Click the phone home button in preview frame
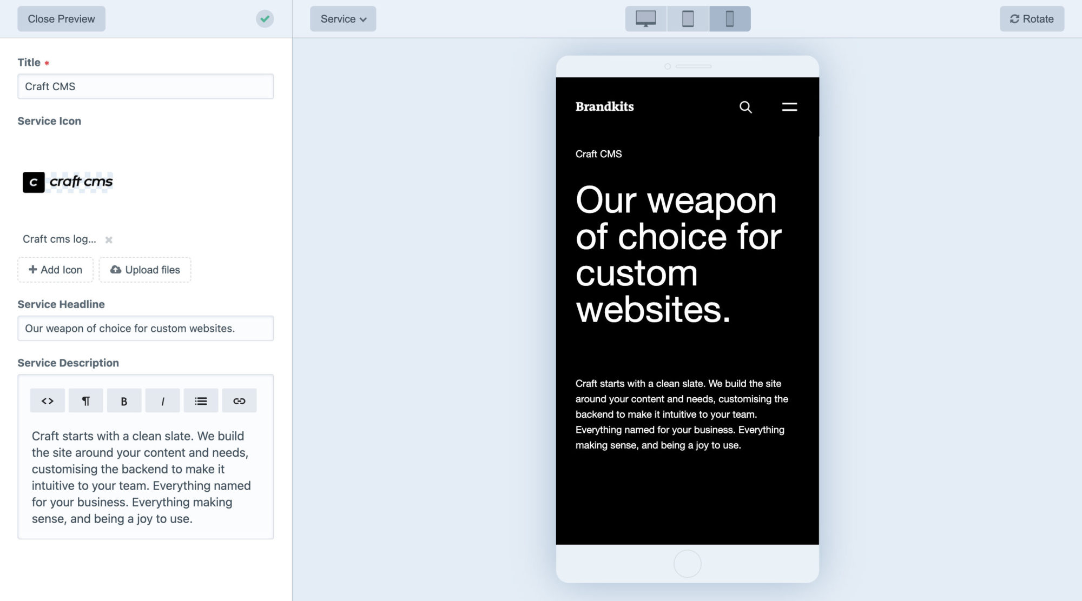Screen dimensions: 1082x601 688,564
